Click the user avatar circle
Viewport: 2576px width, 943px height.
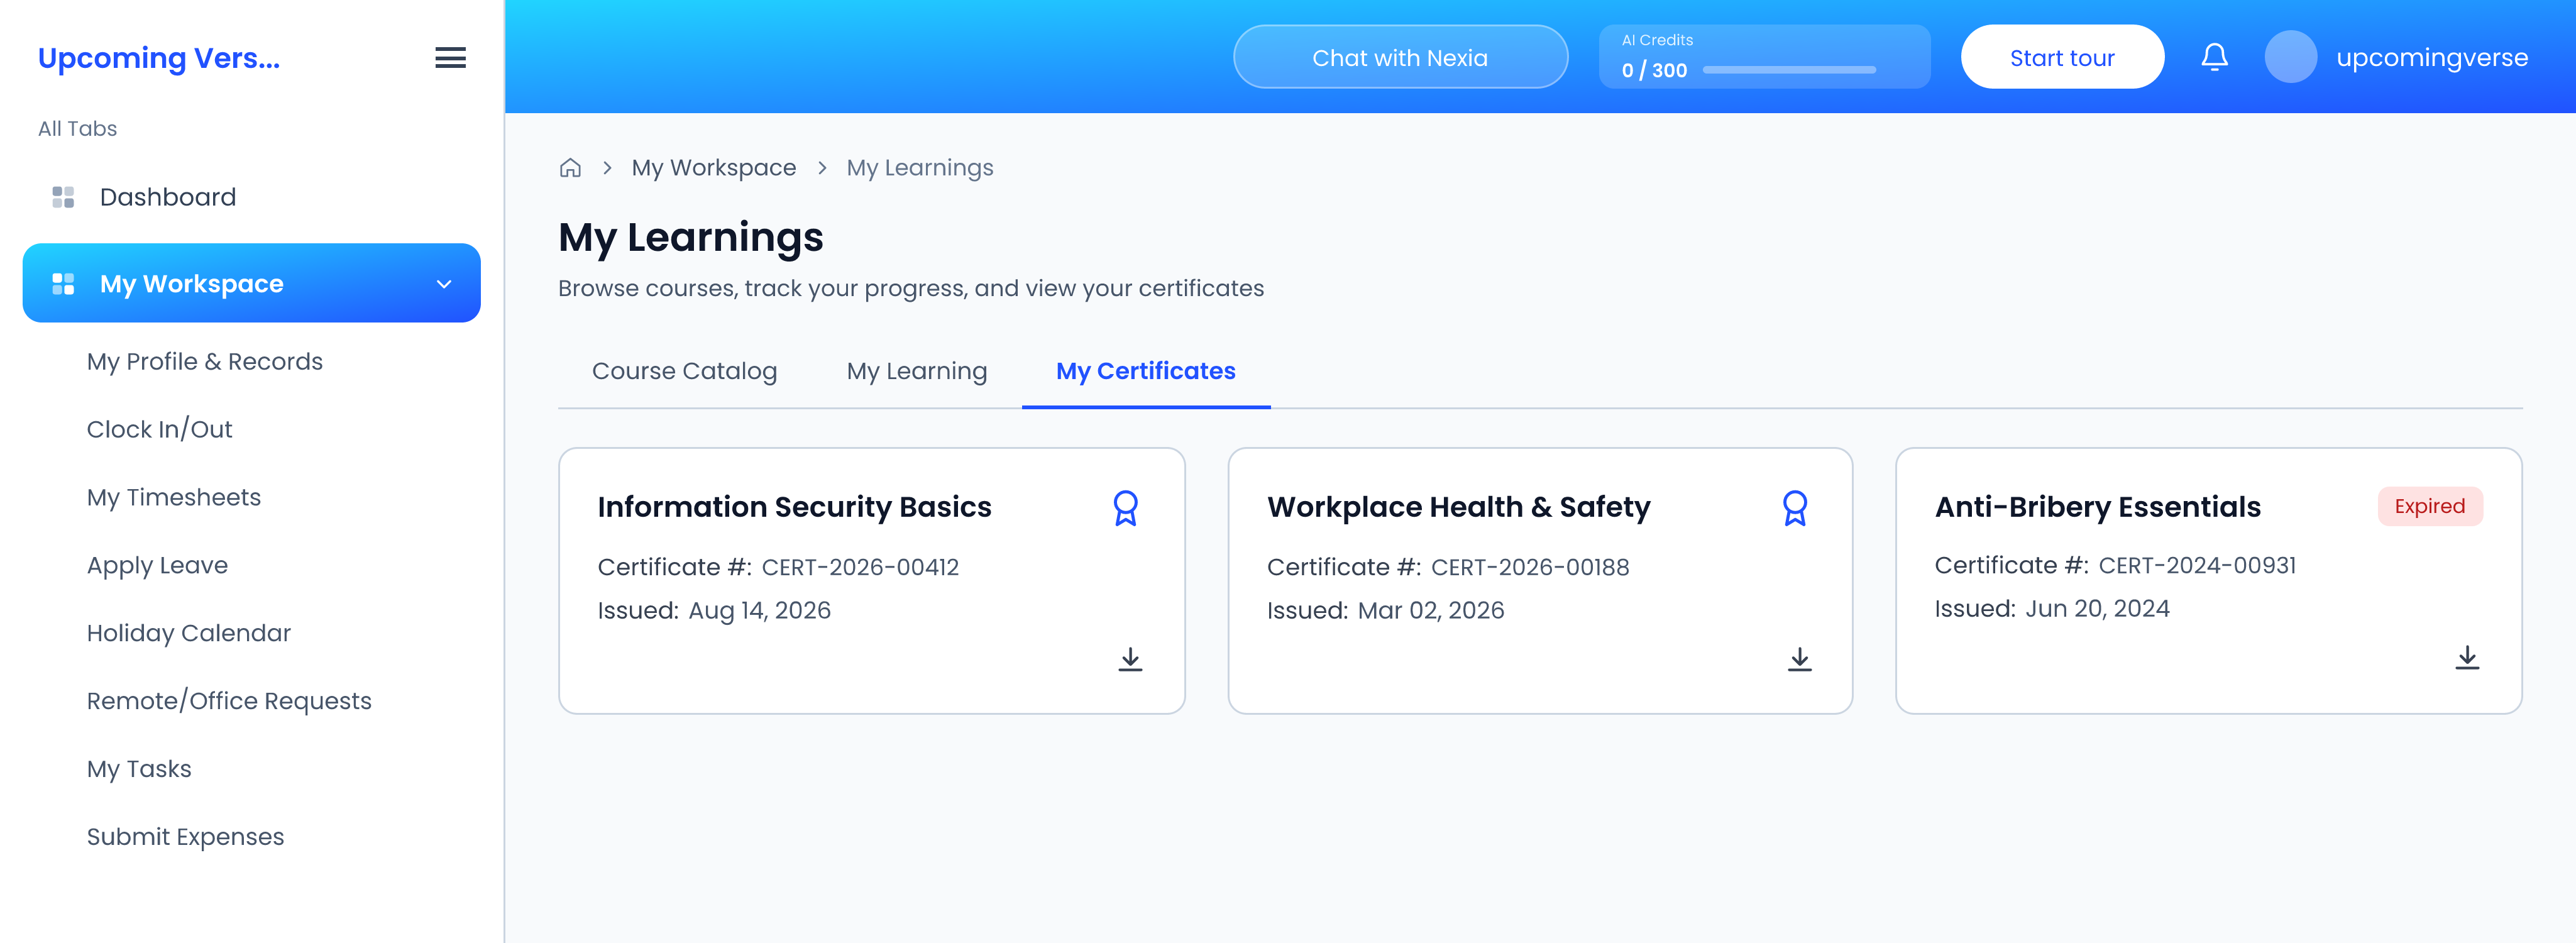[2290, 57]
